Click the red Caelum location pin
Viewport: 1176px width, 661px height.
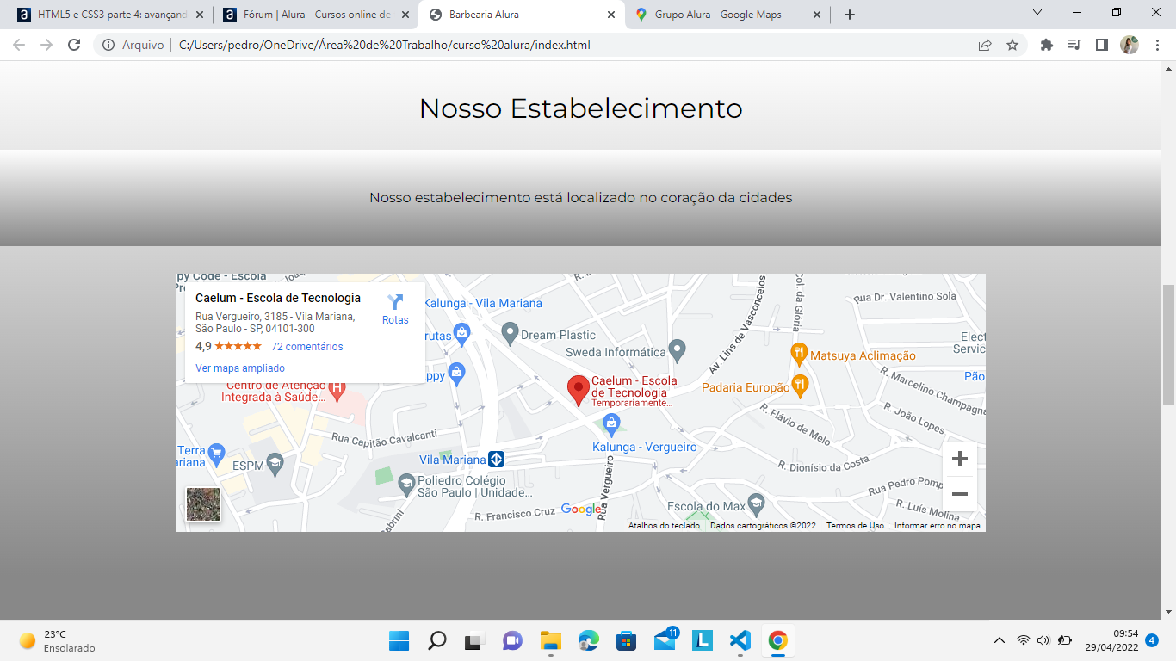pyautogui.click(x=579, y=391)
